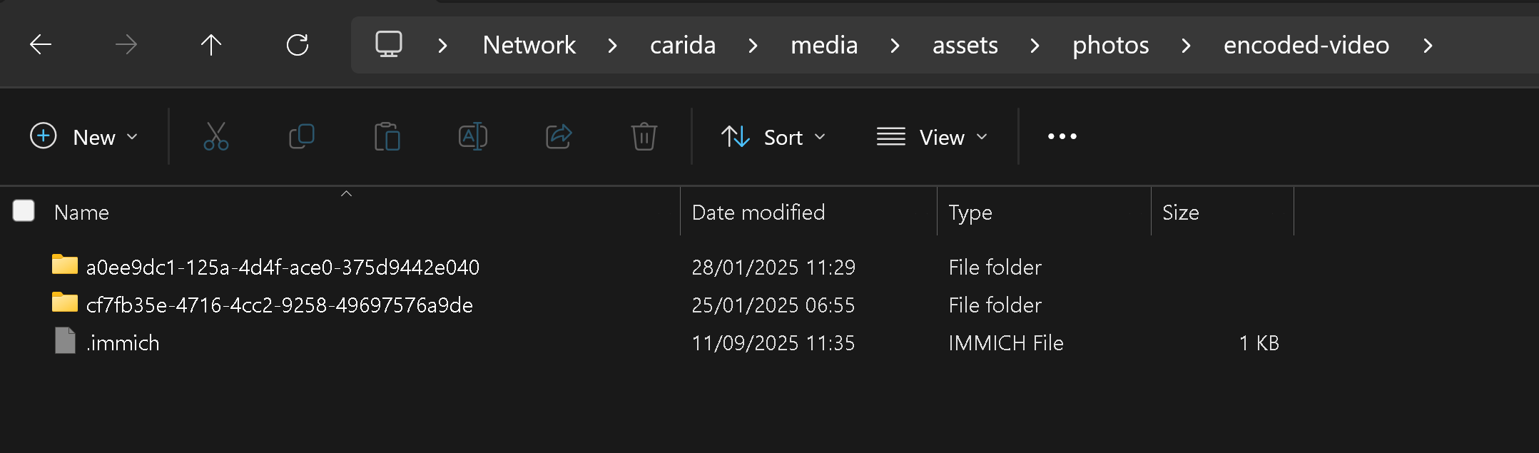Expand the chevron after encoded-video
This screenshot has height=453, width=1539.
(x=1428, y=46)
